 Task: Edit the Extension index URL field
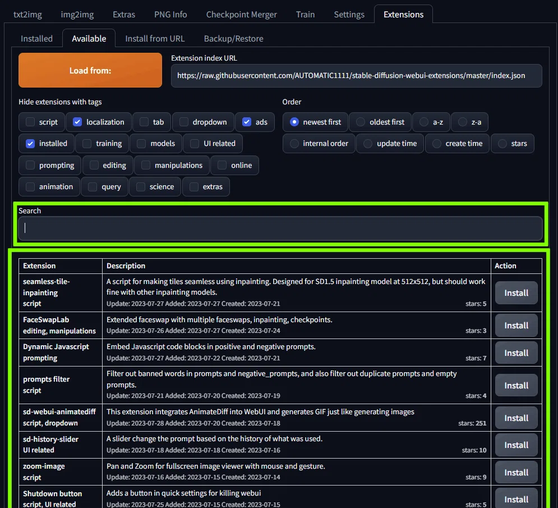(x=356, y=76)
